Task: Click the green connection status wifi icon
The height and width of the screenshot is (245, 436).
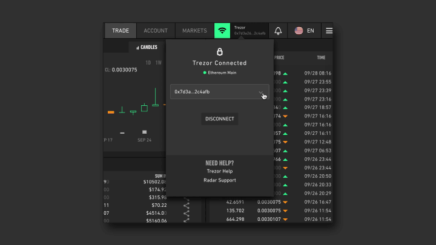Action: click(x=222, y=31)
